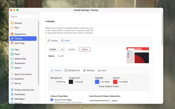Click the theme preview thumbnail

click(x=138, y=55)
